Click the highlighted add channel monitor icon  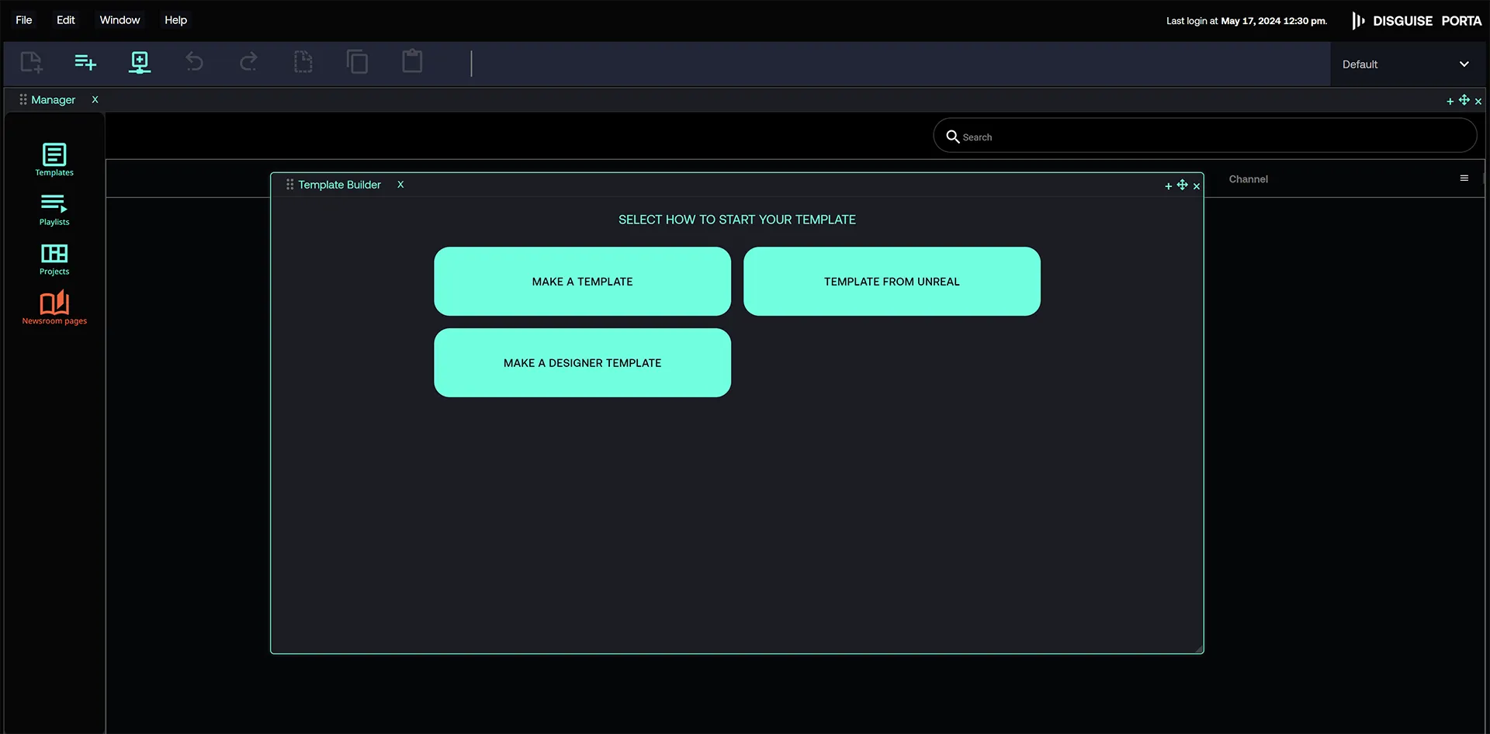pyautogui.click(x=140, y=62)
